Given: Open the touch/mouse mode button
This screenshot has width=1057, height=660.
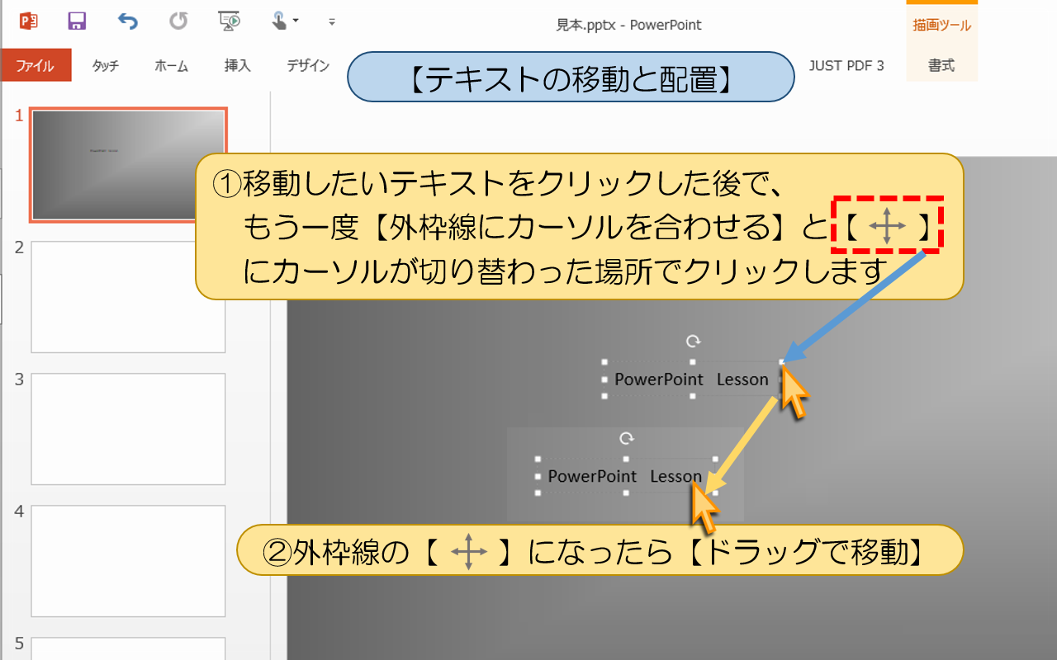Looking at the screenshot, I should point(285,21).
